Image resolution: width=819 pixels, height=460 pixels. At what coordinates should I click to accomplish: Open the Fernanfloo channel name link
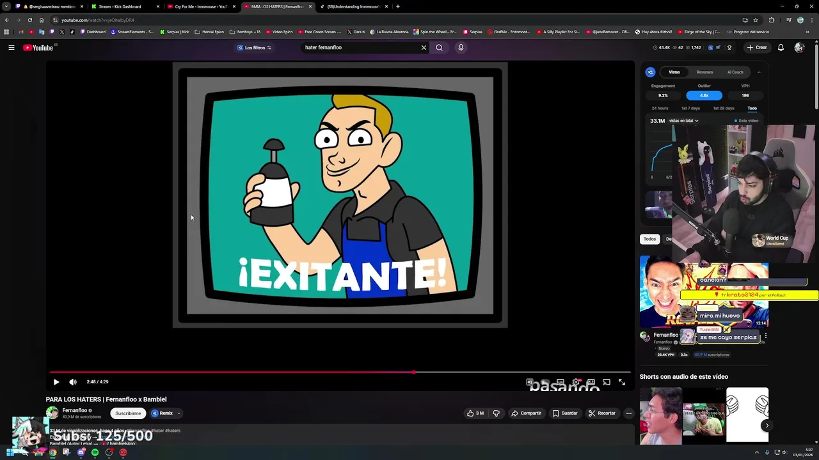(74, 410)
